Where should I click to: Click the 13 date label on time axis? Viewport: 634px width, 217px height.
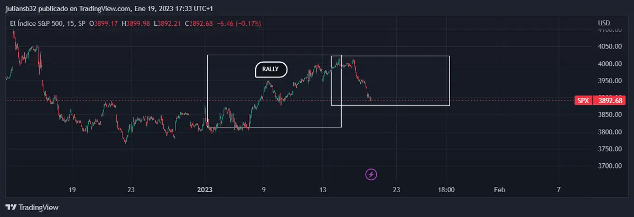pos(323,190)
